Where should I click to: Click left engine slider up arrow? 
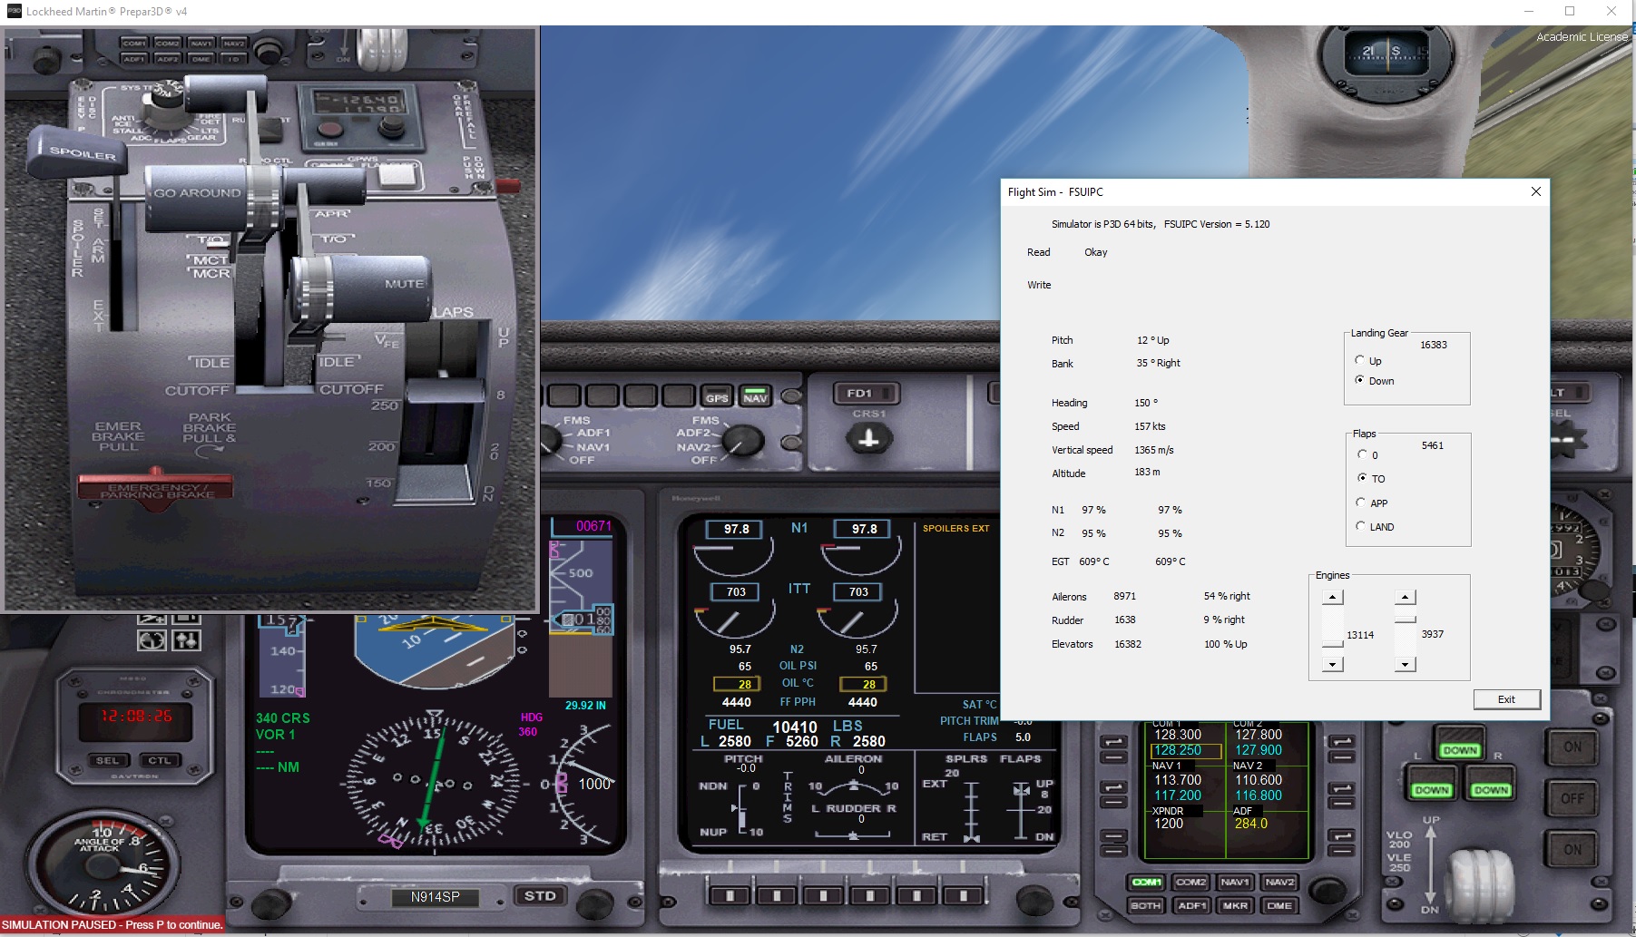[1332, 597]
